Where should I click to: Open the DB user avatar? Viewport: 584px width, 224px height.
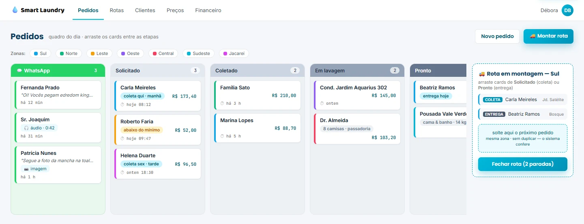[567, 11]
